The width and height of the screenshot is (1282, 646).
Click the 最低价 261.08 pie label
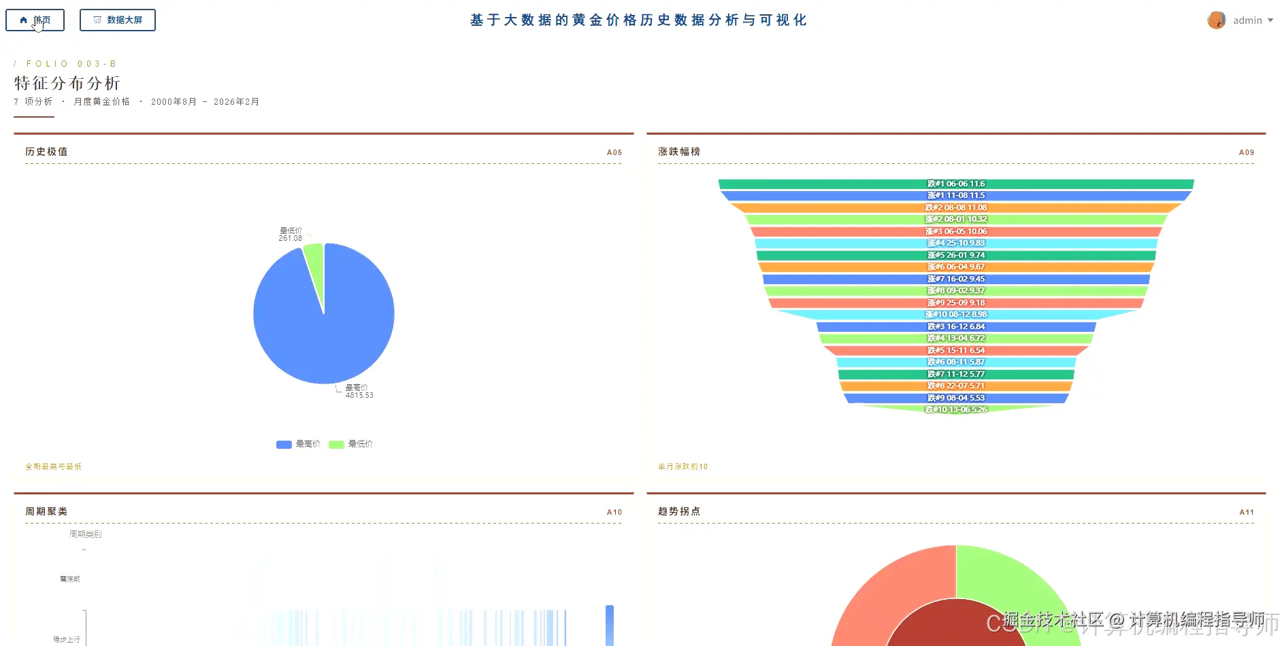[x=291, y=235]
